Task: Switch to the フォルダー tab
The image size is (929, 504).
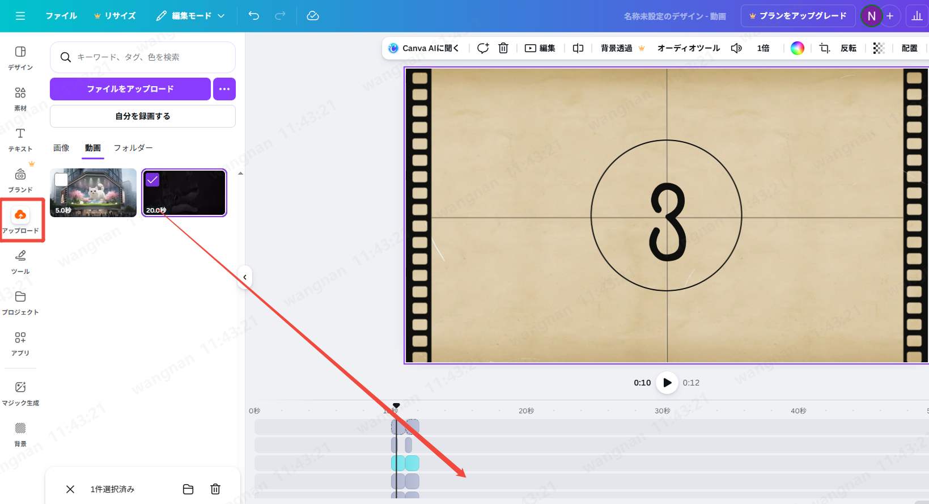Action: [x=133, y=148]
